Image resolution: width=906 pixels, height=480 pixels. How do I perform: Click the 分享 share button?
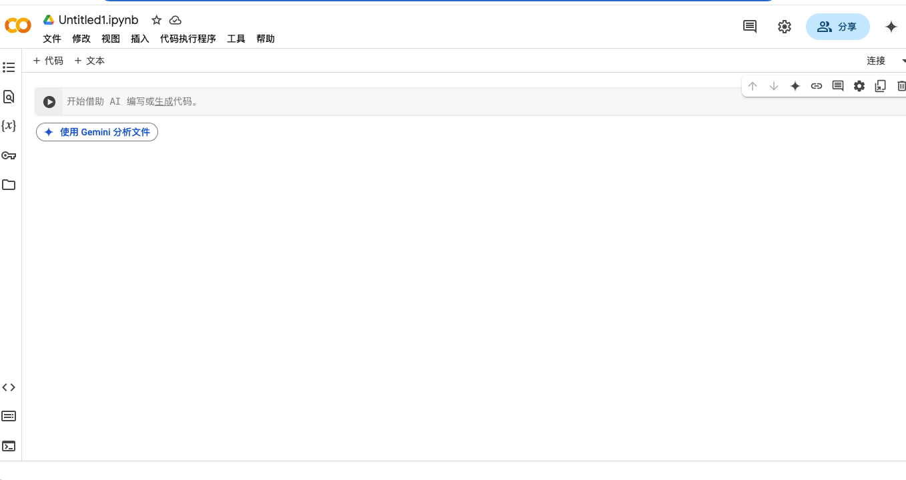pos(837,27)
